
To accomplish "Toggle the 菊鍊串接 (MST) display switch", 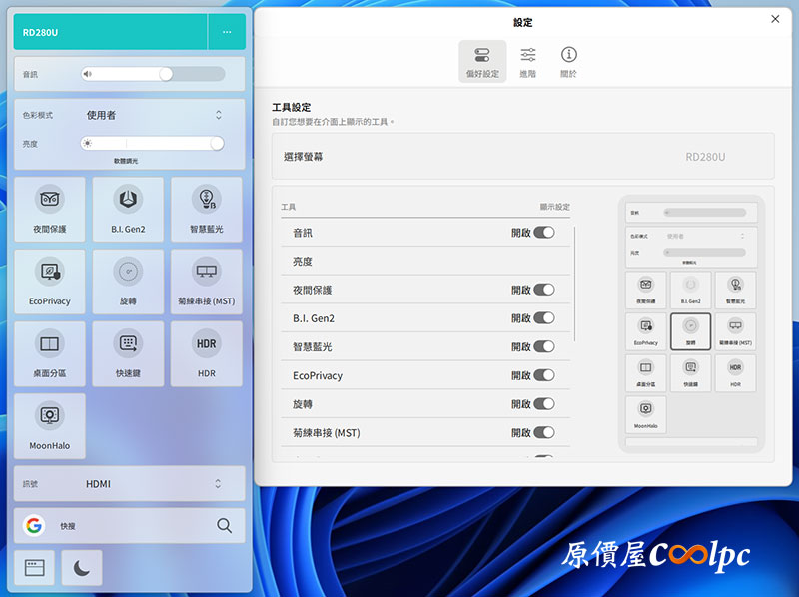I will [544, 432].
